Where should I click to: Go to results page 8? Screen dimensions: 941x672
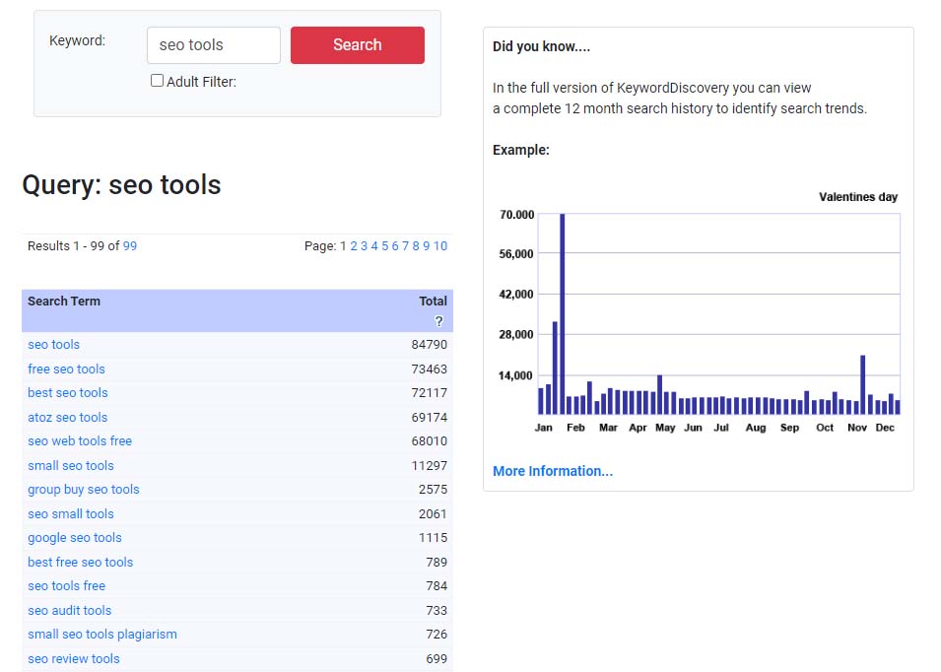(415, 246)
